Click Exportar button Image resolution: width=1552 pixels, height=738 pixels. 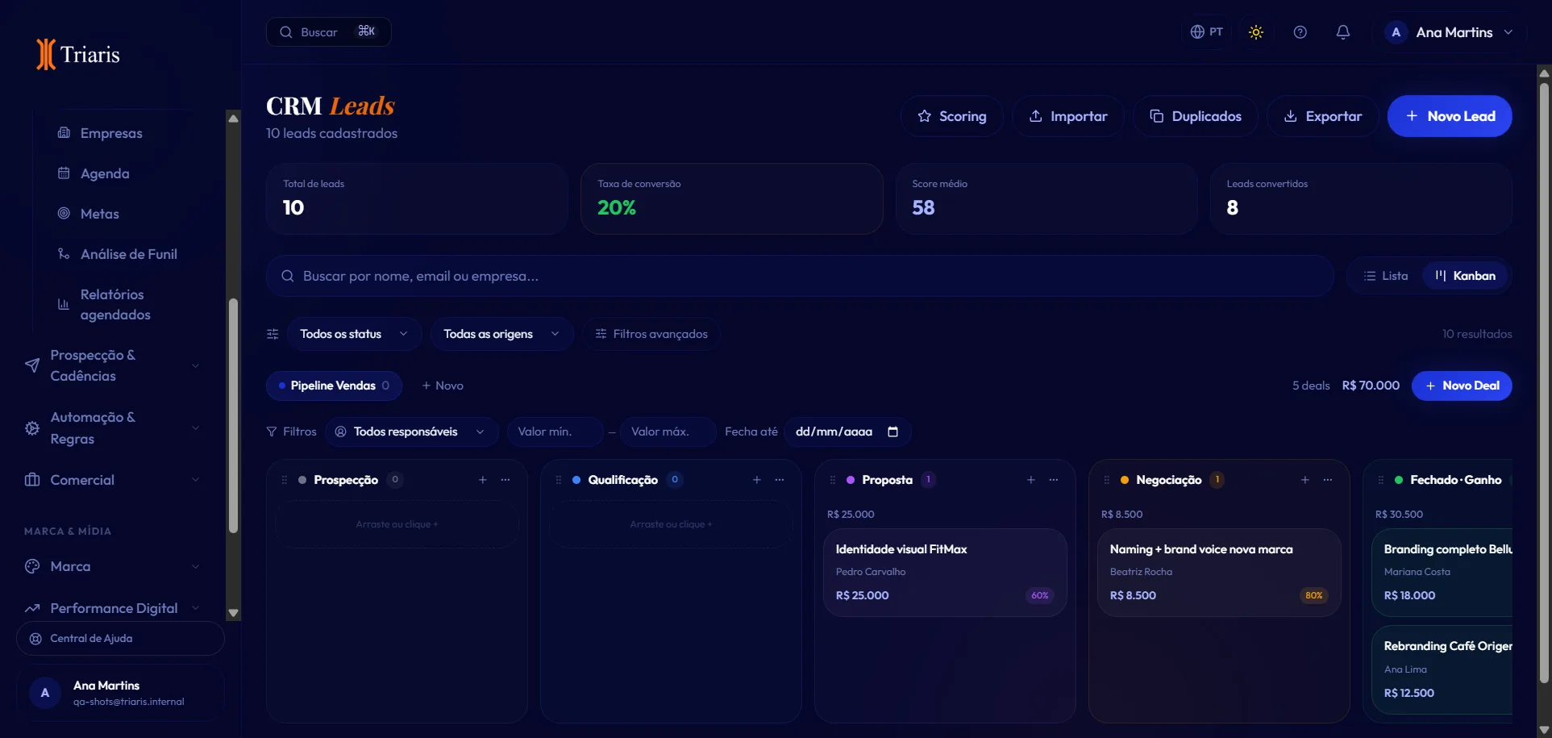coord(1322,116)
